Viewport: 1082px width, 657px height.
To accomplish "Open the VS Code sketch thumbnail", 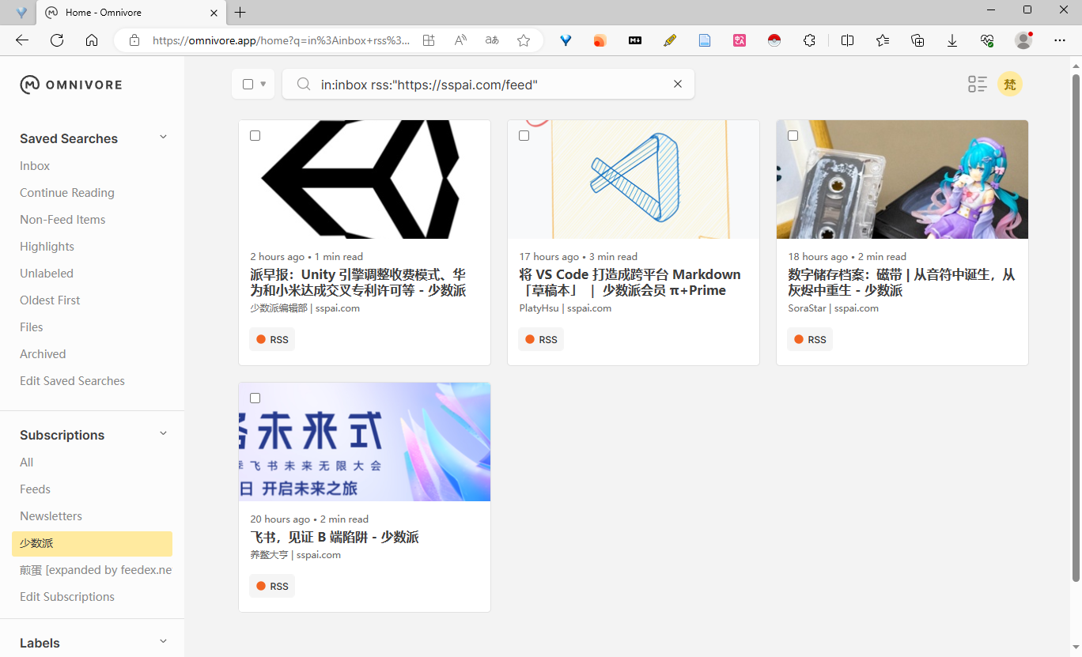I will pos(634,179).
